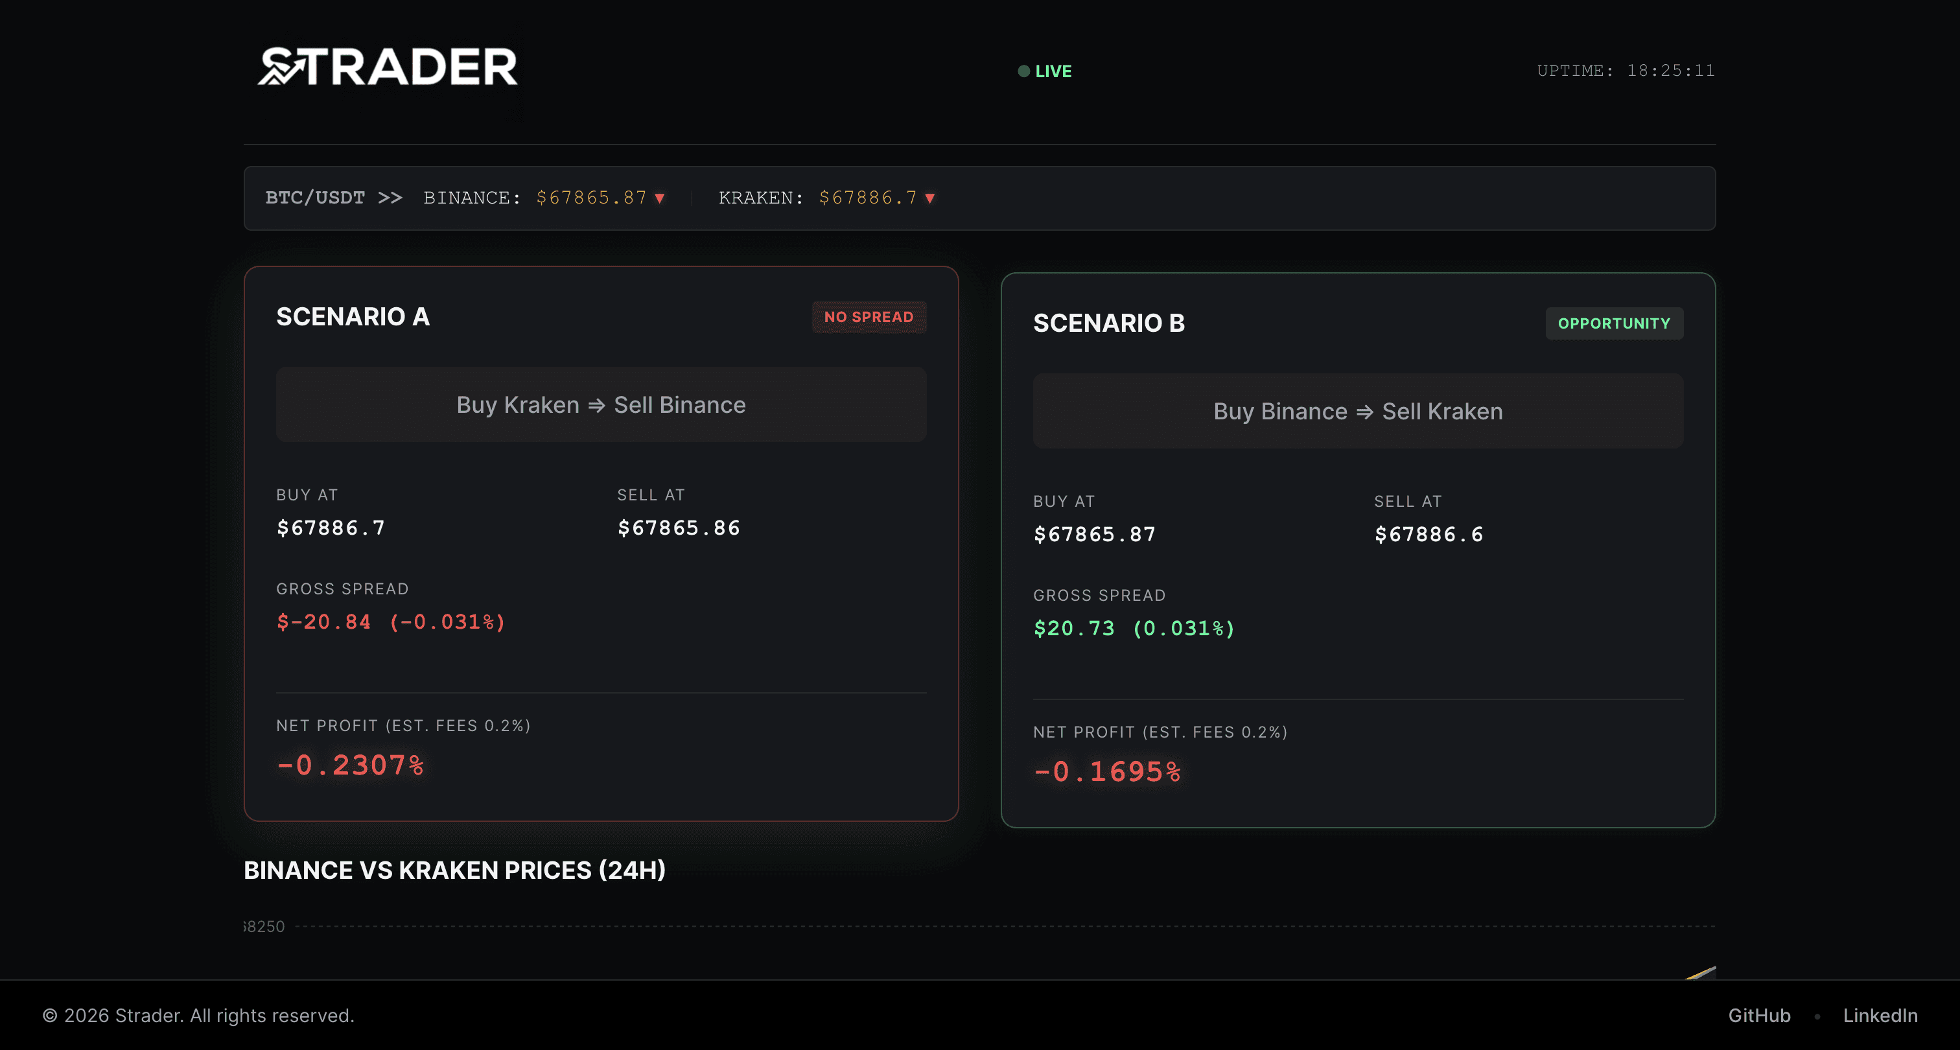This screenshot has height=1050, width=1960.
Task: Click Scenario A net profit -0.2307%
Action: [350, 765]
